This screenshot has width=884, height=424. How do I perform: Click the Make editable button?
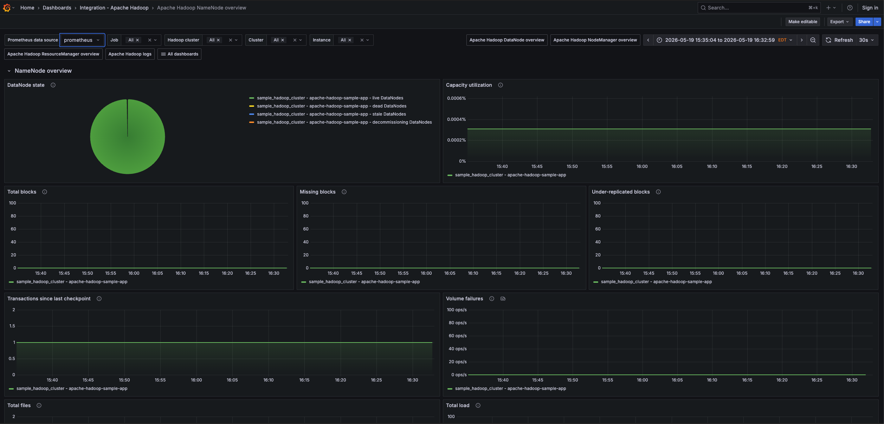point(803,22)
